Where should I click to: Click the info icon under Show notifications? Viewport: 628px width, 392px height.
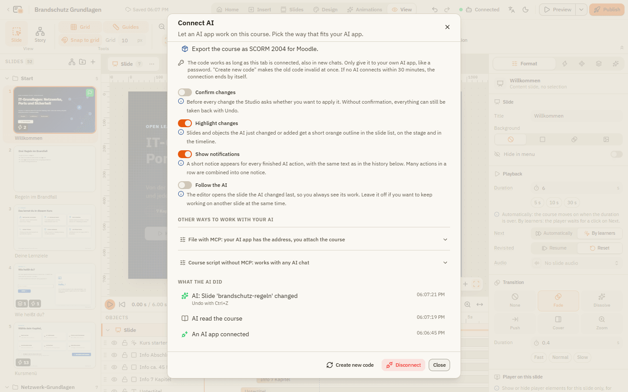coord(181,163)
